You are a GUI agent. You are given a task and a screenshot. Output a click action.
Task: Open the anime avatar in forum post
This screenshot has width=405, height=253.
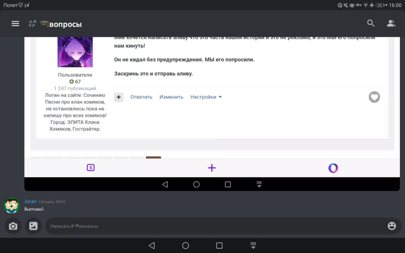point(75,52)
